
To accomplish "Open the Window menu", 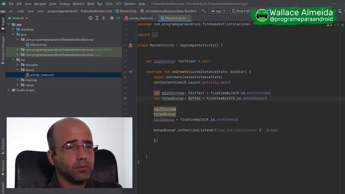I will tap(129, 4).
